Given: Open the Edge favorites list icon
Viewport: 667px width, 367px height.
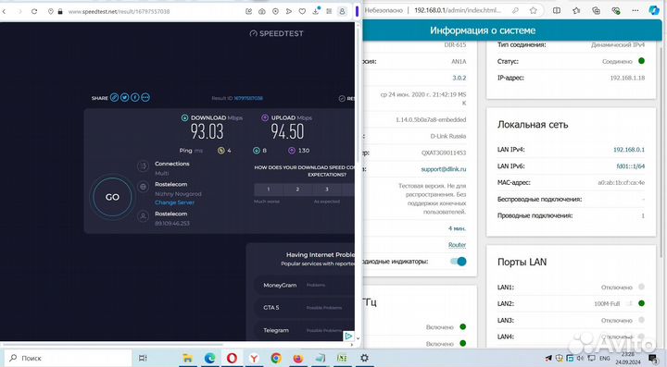Looking at the screenshot, I should click(576, 10).
